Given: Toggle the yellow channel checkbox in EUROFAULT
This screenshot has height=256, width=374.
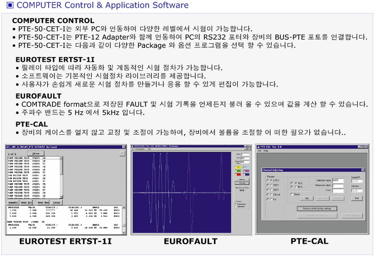Looking at the screenshot, I should tap(236, 167).
